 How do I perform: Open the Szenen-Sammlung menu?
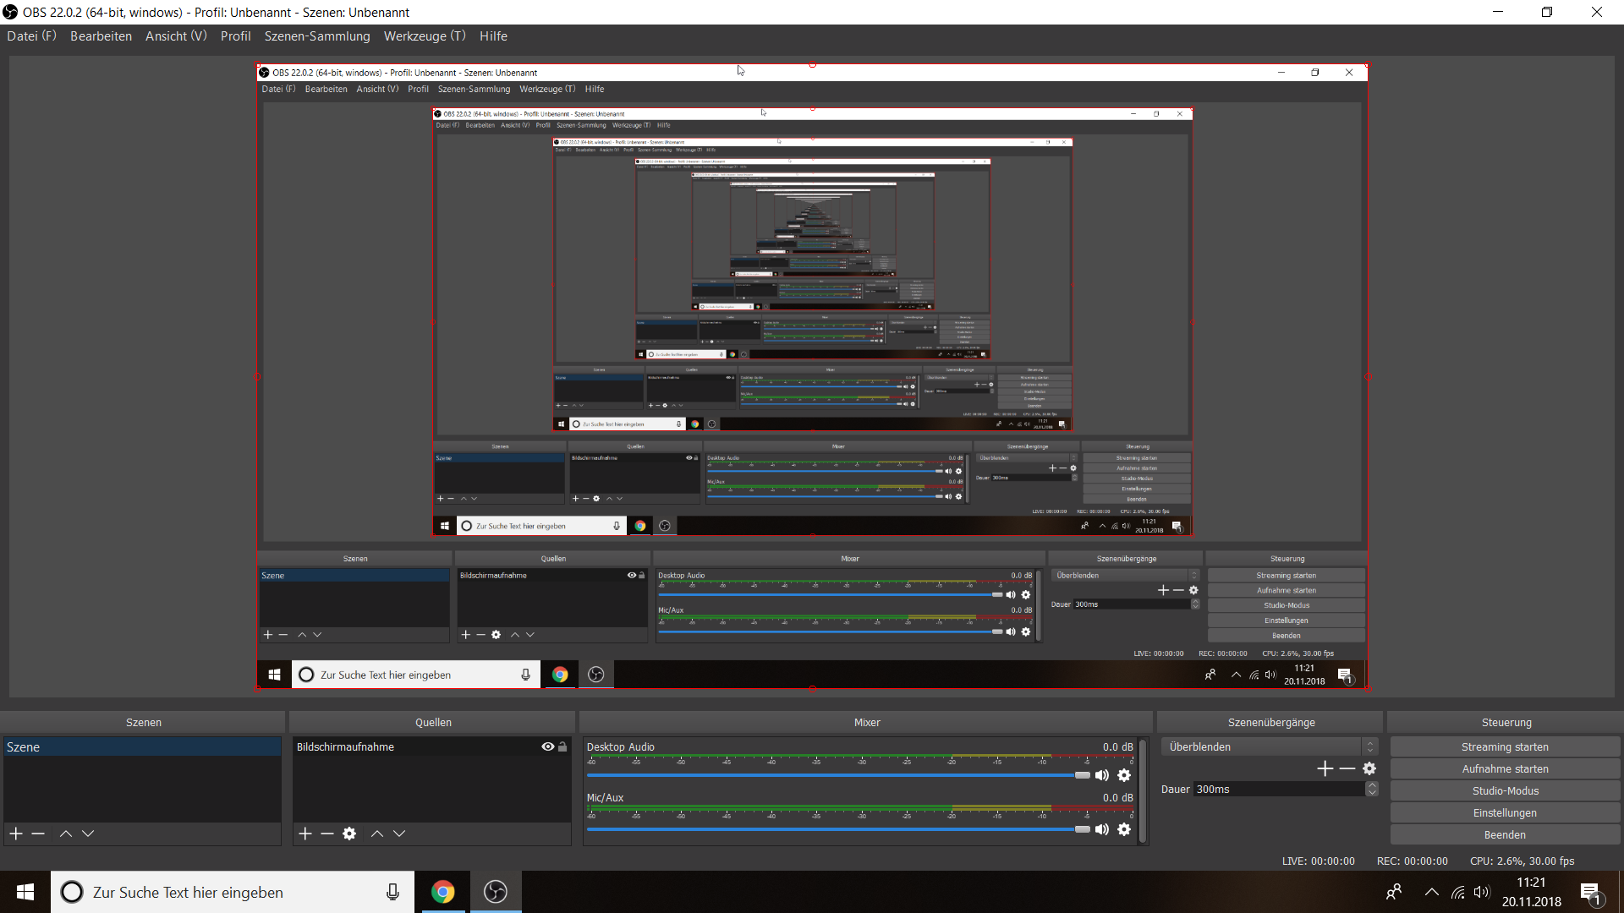click(x=317, y=36)
